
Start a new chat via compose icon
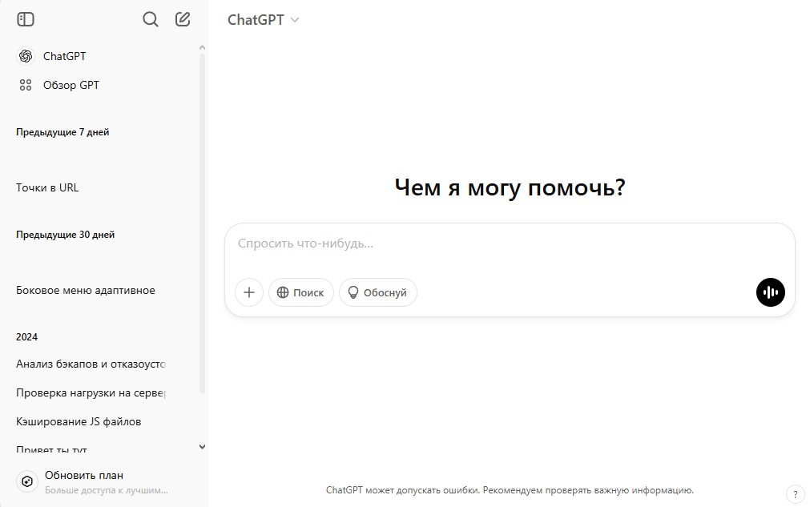click(182, 18)
